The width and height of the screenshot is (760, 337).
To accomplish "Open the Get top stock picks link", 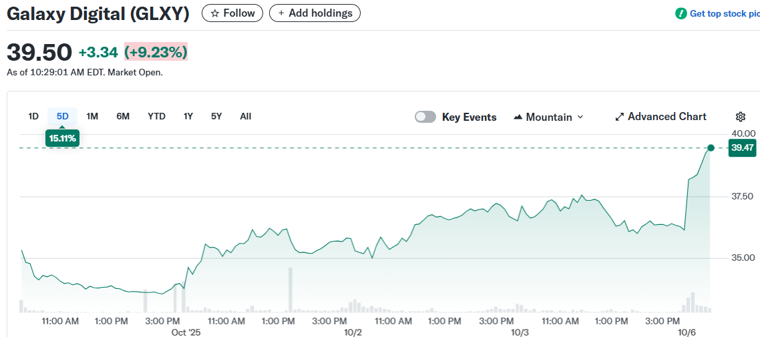I will point(724,13).
